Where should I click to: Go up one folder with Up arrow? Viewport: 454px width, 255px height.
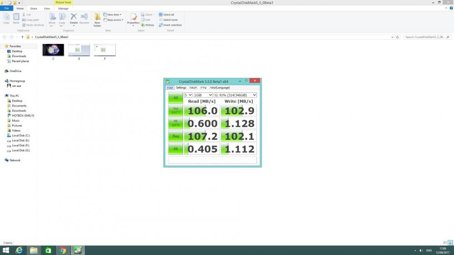(22, 37)
